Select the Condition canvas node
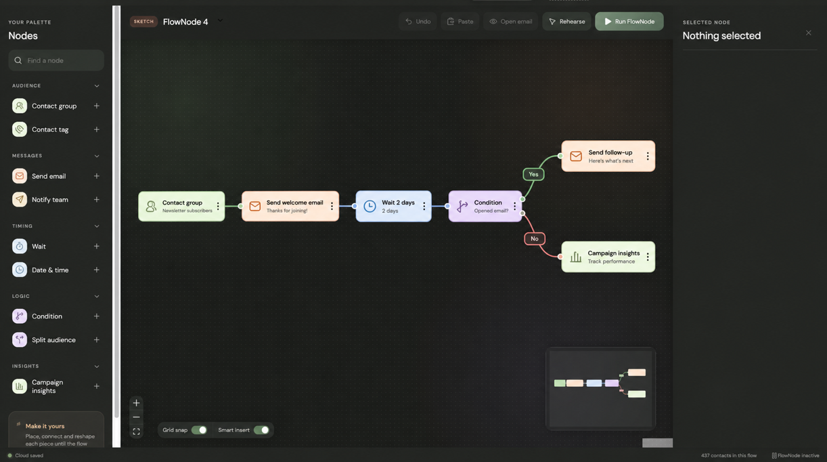Viewport: 827px width, 462px height. [485, 207]
